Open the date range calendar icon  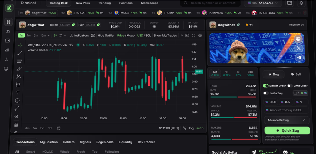pos(59,128)
